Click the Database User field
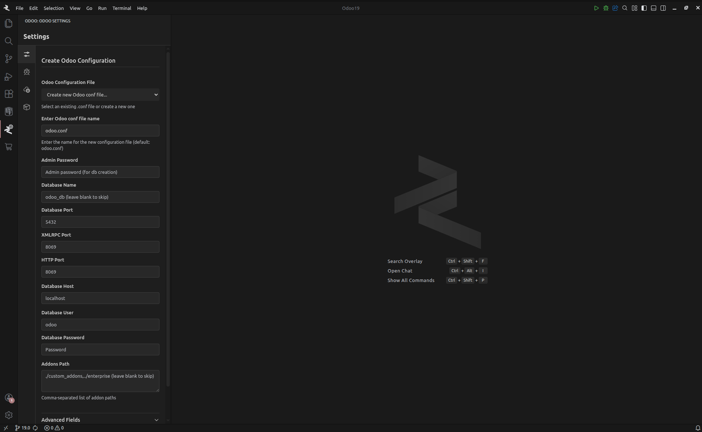The height and width of the screenshot is (432, 702). click(x=100, y=325)
